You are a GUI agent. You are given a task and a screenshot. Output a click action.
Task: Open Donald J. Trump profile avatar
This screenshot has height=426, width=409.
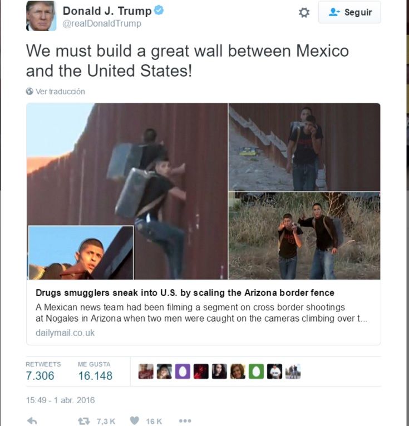click(41, 16)
